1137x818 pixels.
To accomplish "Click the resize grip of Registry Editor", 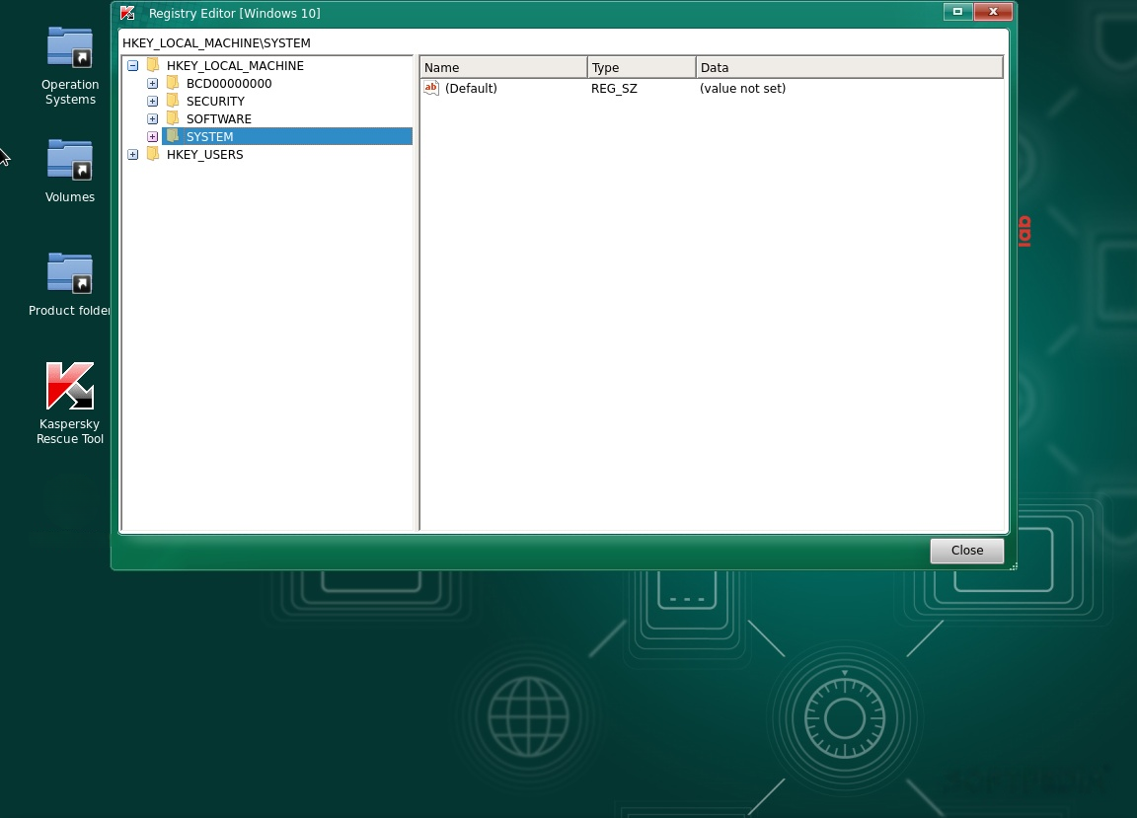I will (x=1013, y=565).
